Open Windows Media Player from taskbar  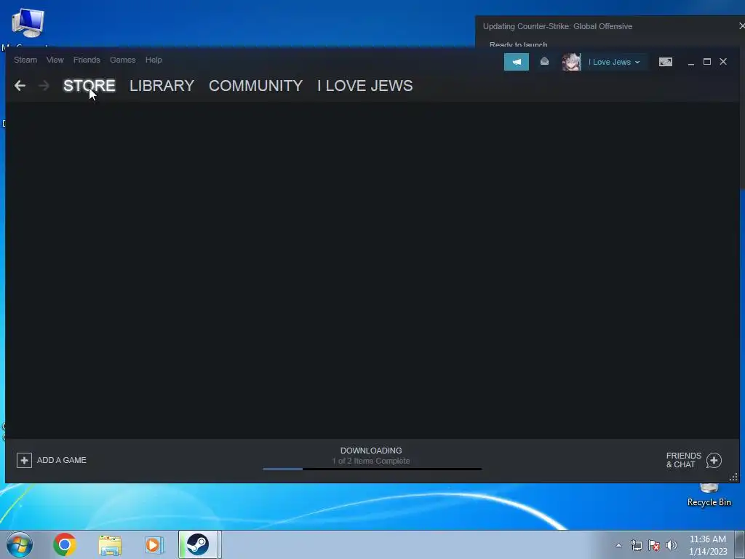(x=154, y=544)
